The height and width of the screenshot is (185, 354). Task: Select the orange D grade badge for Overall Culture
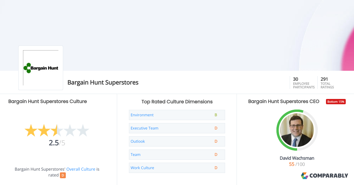tap(63, 175)
